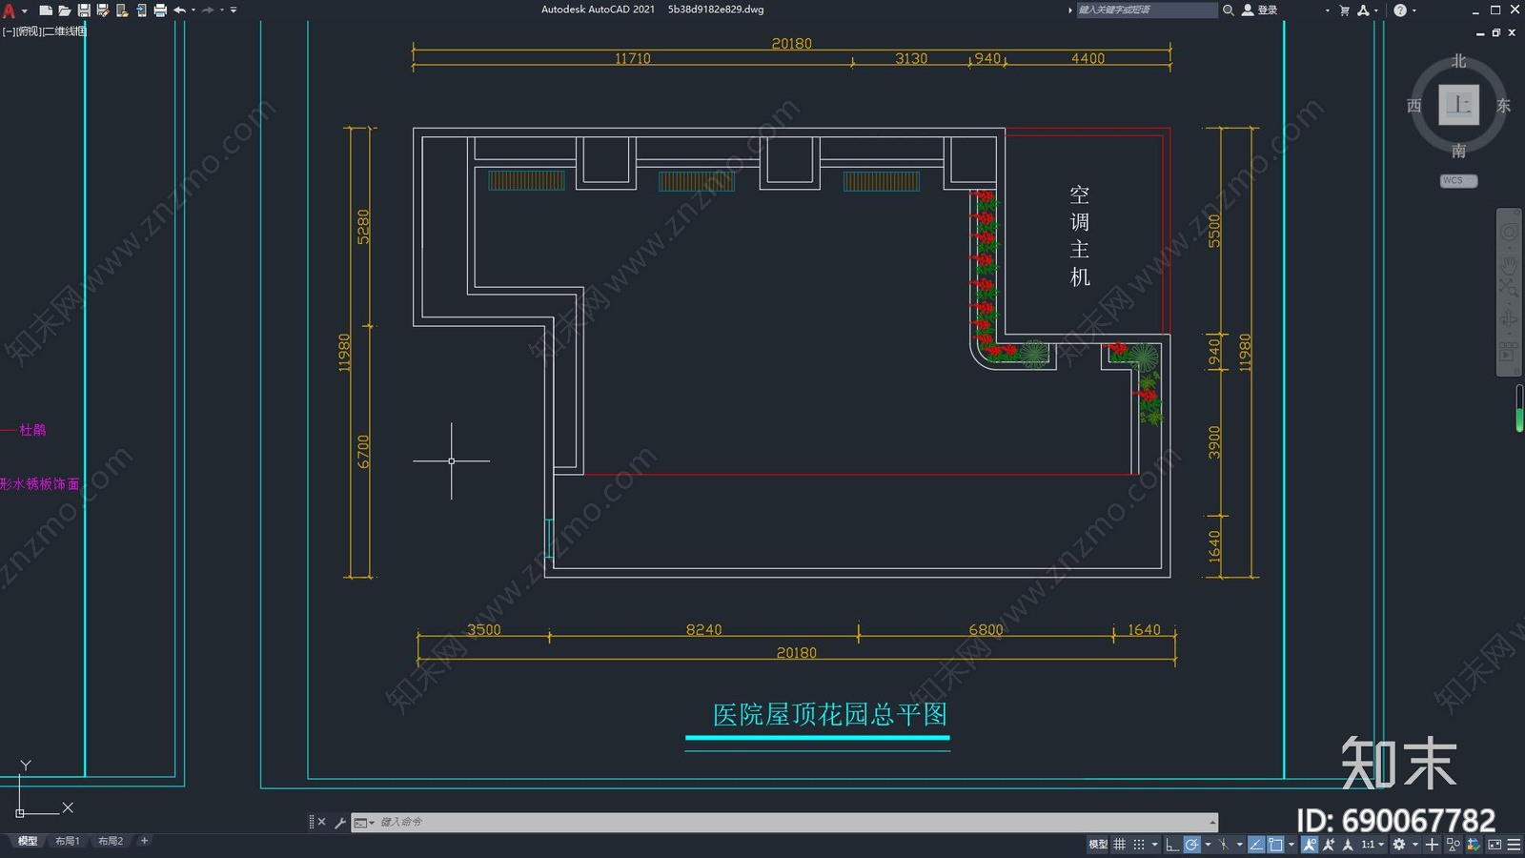Click ViewCube 东 east direction

[x=1503, y=105]
